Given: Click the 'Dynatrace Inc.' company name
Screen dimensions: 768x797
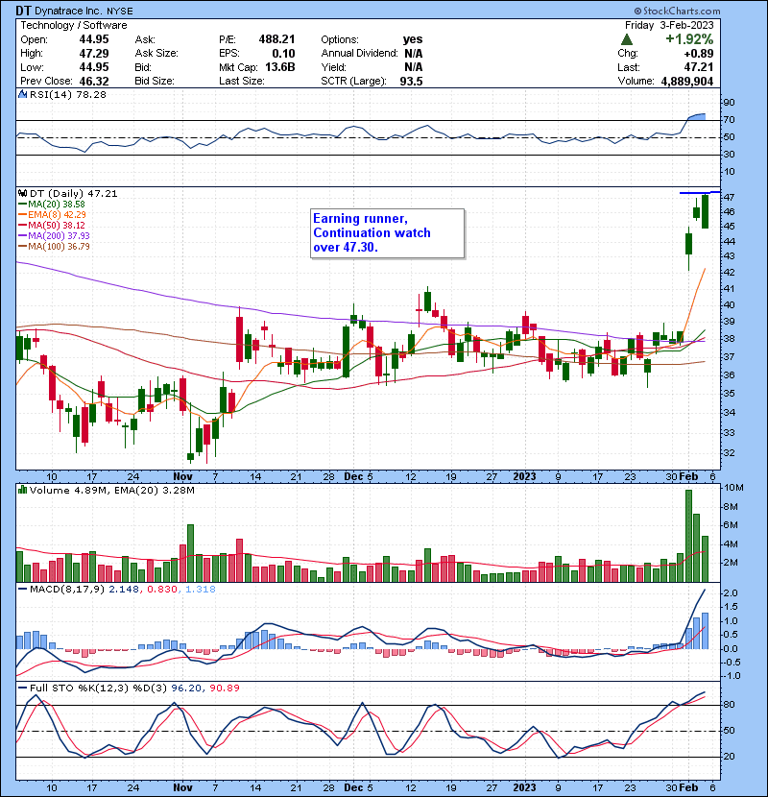Looking at the screenshot, I should coord(68,11).
